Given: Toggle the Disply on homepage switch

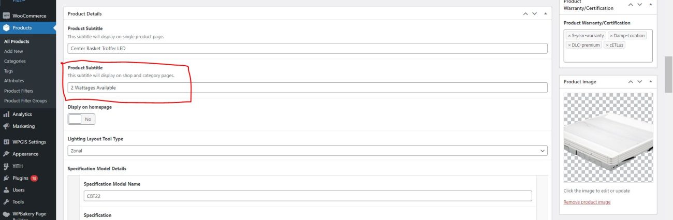Looking at the screenshot, I should pos(81,119).
